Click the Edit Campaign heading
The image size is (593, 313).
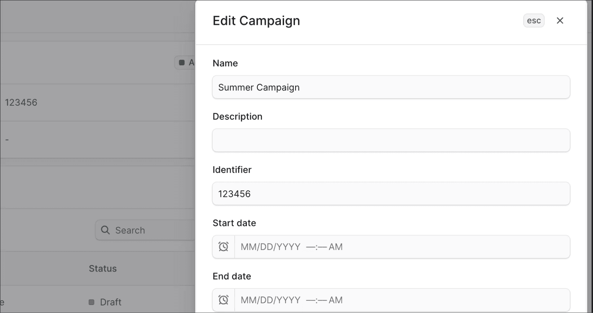(x=256, y=21)
